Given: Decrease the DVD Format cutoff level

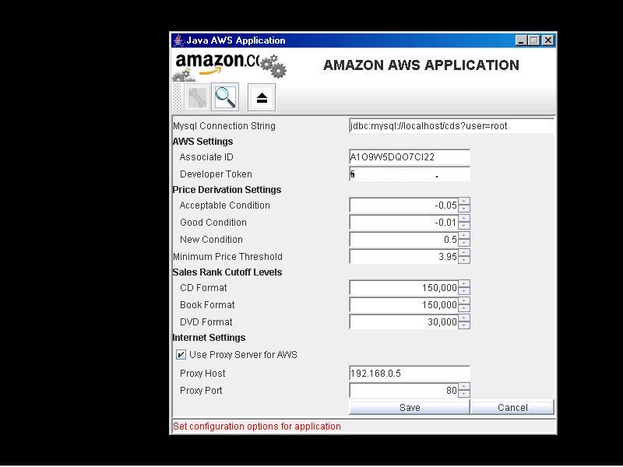Looking at the screenshot, I should (463, 325).
